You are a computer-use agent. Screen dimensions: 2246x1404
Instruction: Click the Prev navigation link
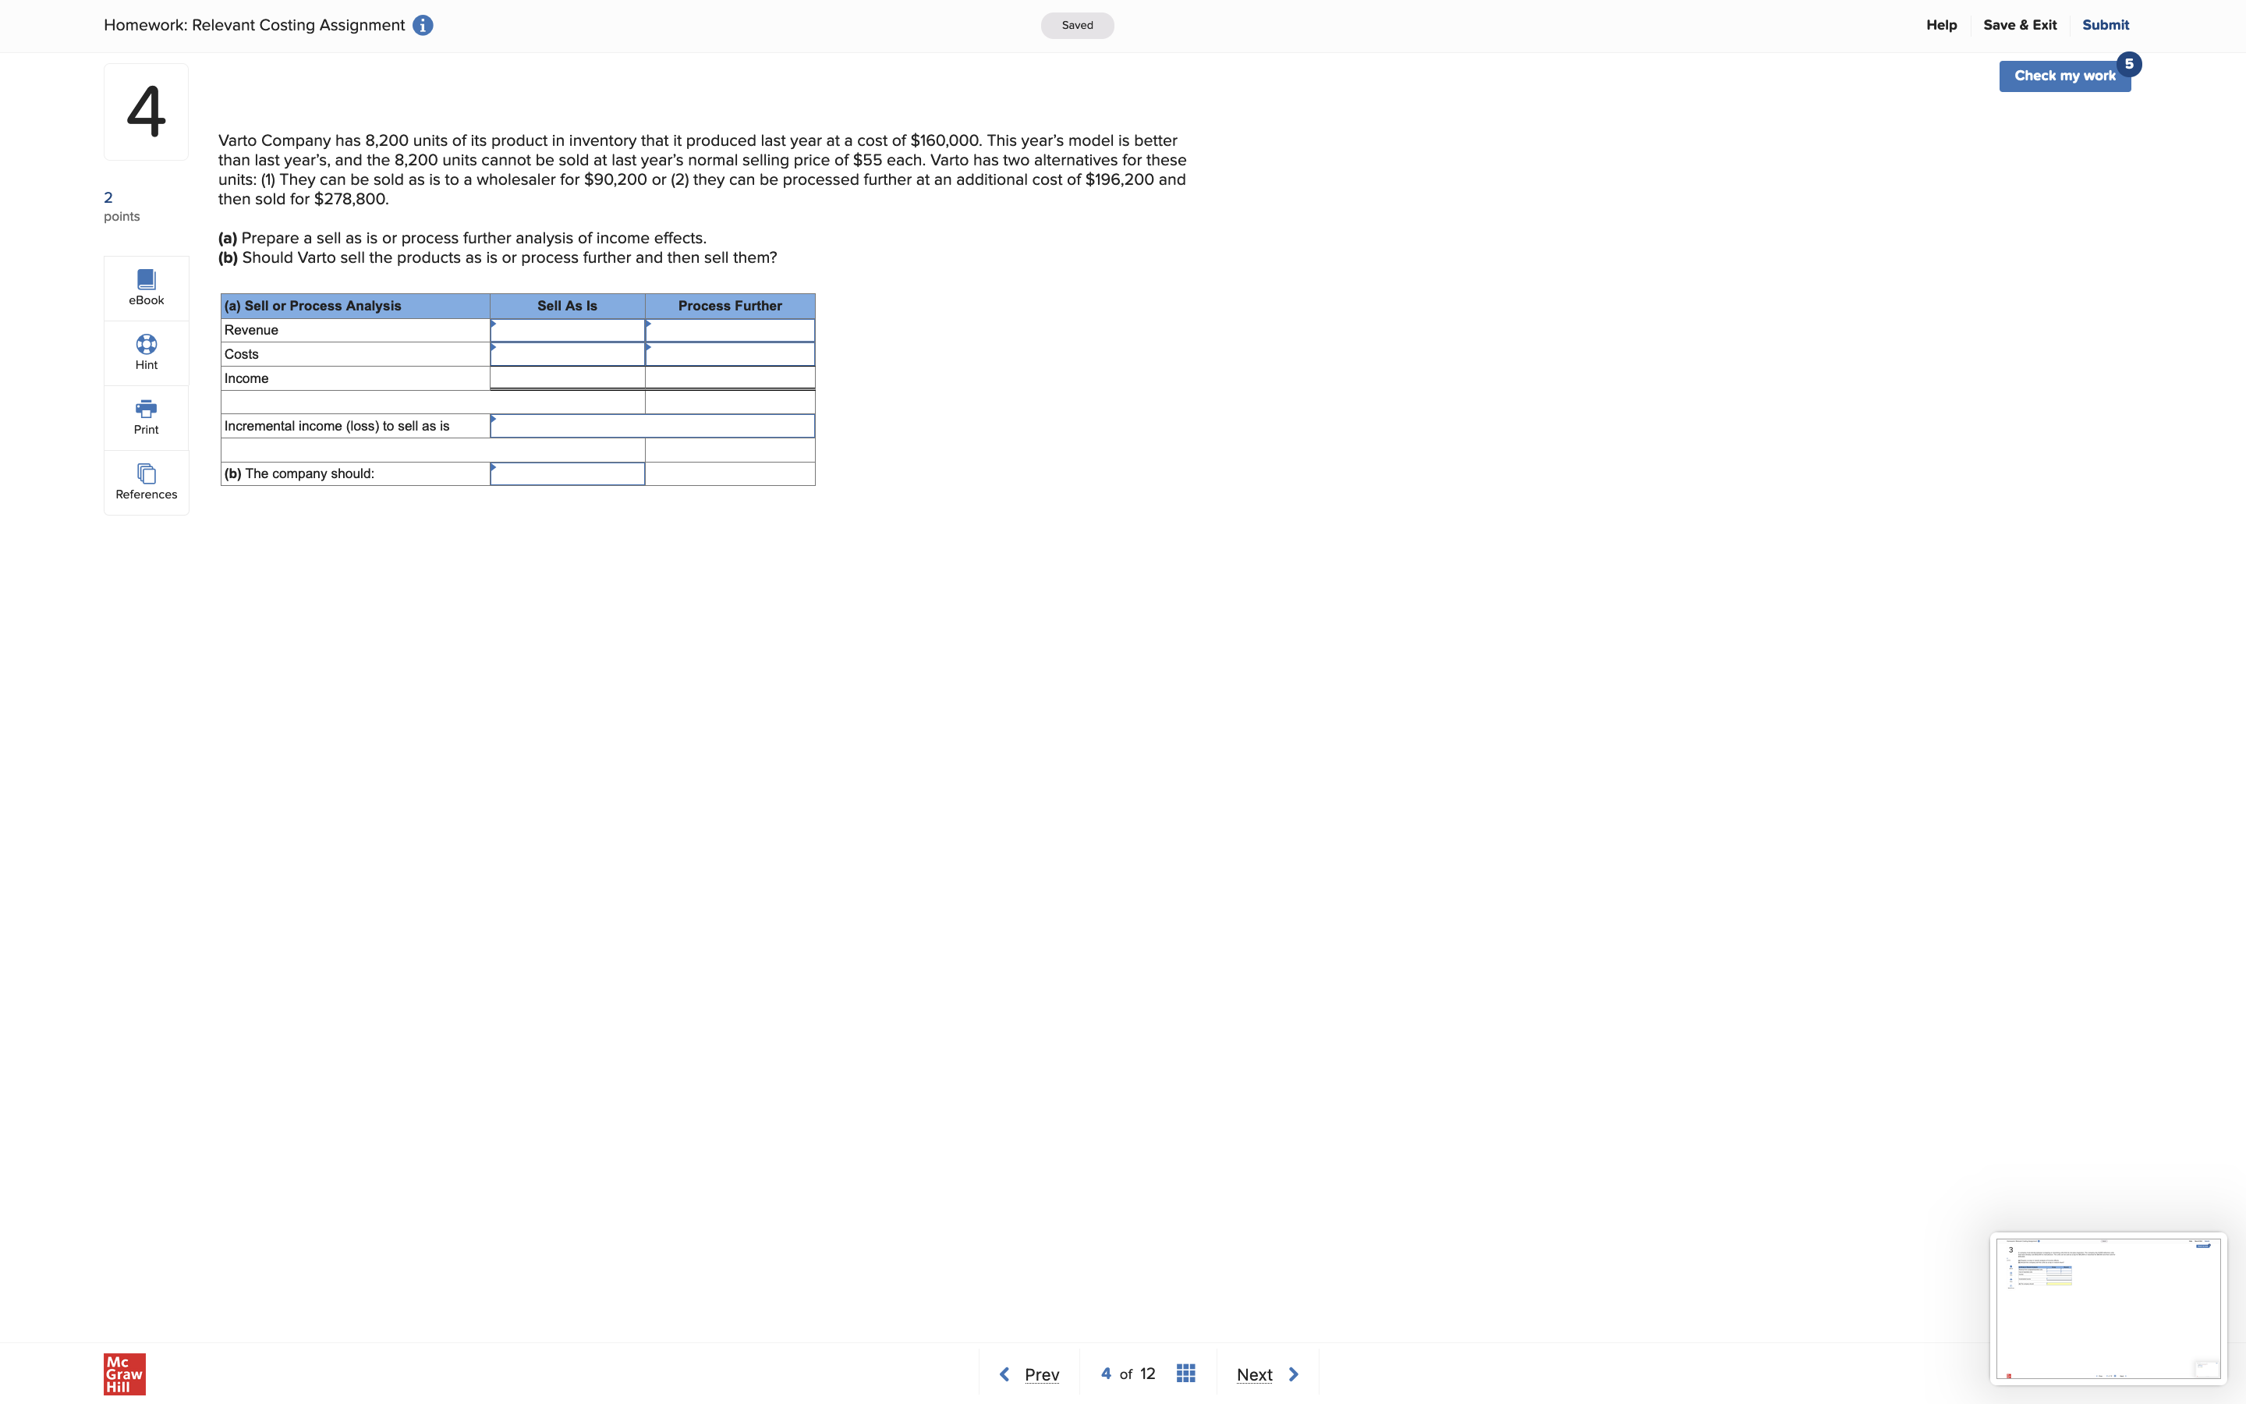pyautogui.click(x=1041, y=1374)
